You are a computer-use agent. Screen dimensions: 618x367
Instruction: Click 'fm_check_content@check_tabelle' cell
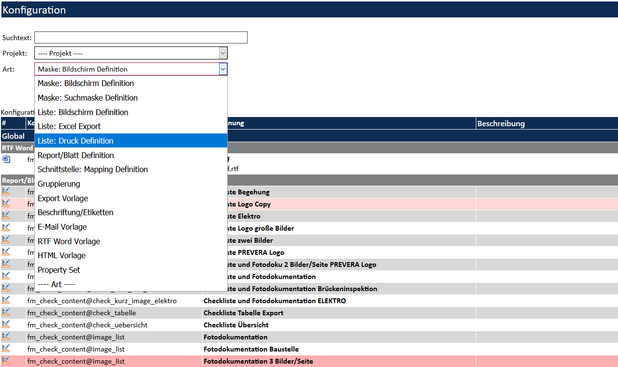114,313
